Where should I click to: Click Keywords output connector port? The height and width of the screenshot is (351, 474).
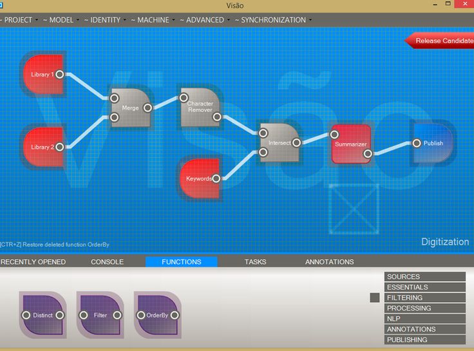point(216,178)
